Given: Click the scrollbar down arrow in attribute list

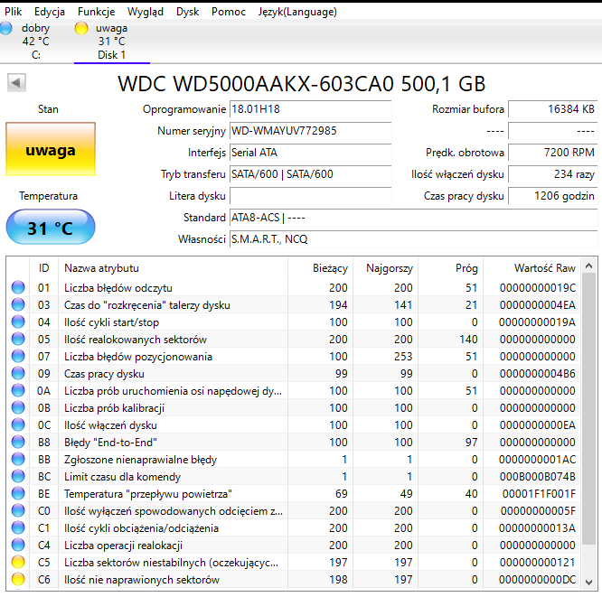Looking at the screenshot, I should 589,582.
